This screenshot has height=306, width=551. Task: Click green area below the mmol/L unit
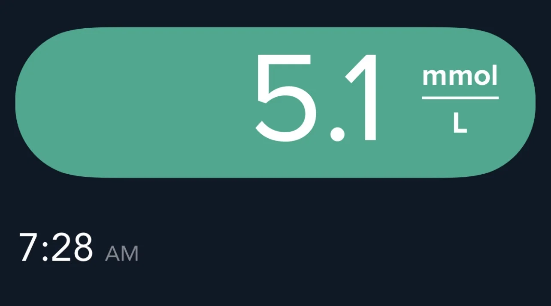(460, 154)
